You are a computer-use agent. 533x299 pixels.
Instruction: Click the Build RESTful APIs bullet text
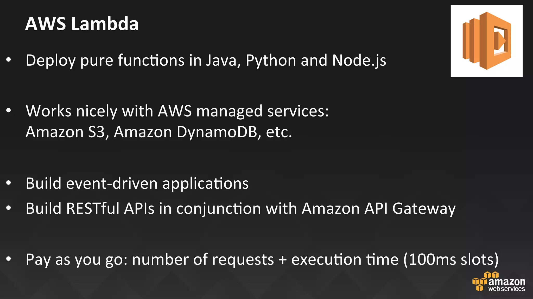point(240,209)
